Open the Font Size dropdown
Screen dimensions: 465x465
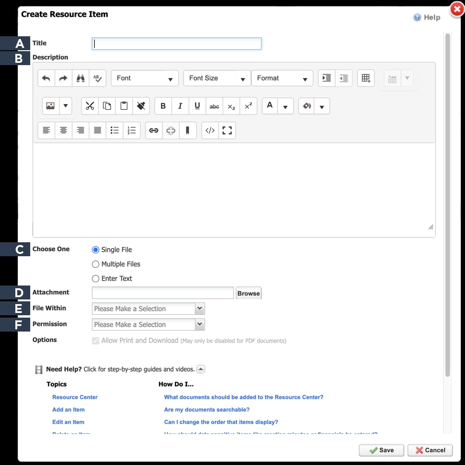(217, 78)
